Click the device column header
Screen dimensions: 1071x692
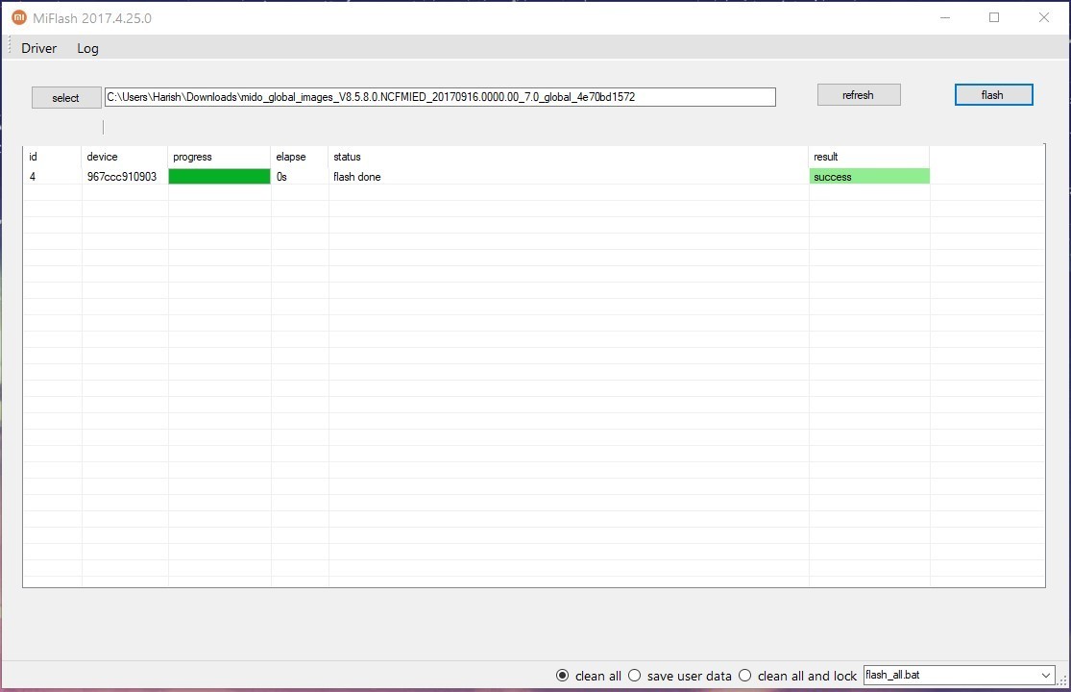pyautogui.click(x=124, y=157)
